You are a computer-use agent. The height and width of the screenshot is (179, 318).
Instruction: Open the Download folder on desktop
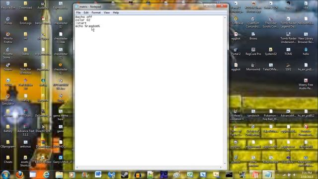pos(25,5)
